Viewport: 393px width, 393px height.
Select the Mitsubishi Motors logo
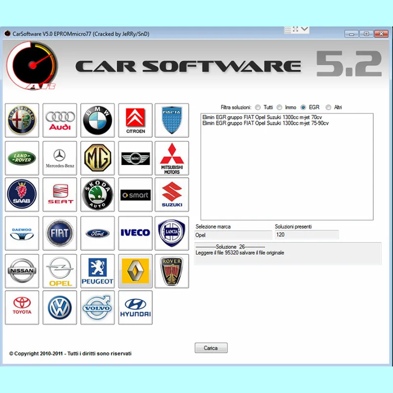[x=172, y=158]
